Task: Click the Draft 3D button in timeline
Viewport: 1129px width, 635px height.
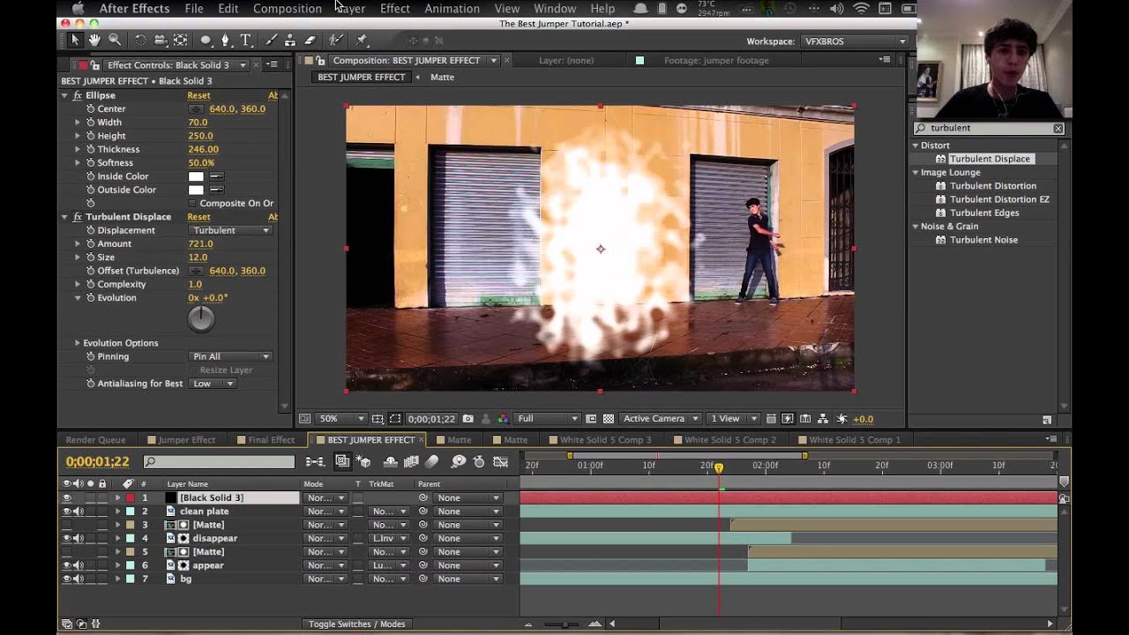Action: click(x=363, y=461)
